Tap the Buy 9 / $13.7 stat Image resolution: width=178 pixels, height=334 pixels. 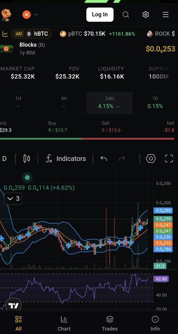tap(57, 127)
